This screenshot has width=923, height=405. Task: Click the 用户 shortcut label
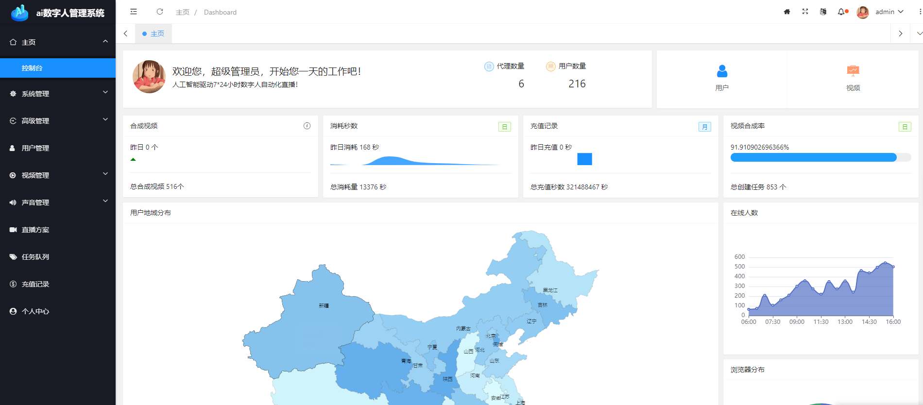coord(722,88)
